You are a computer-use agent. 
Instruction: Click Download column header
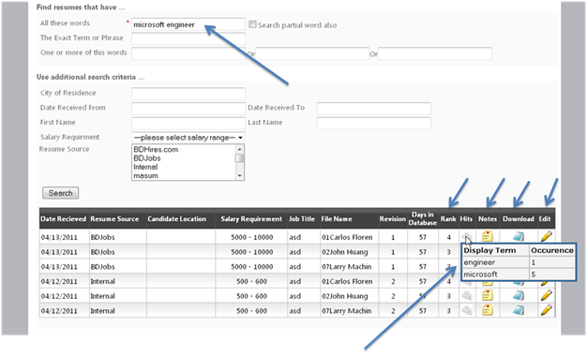519,219
